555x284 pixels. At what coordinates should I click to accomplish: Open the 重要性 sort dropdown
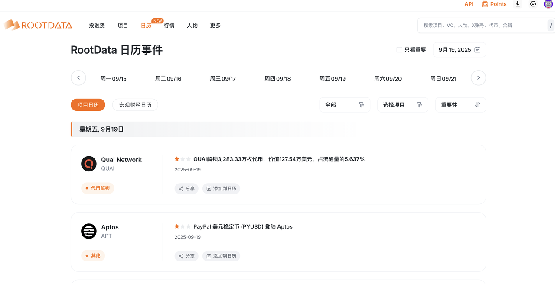coord(460,105)
